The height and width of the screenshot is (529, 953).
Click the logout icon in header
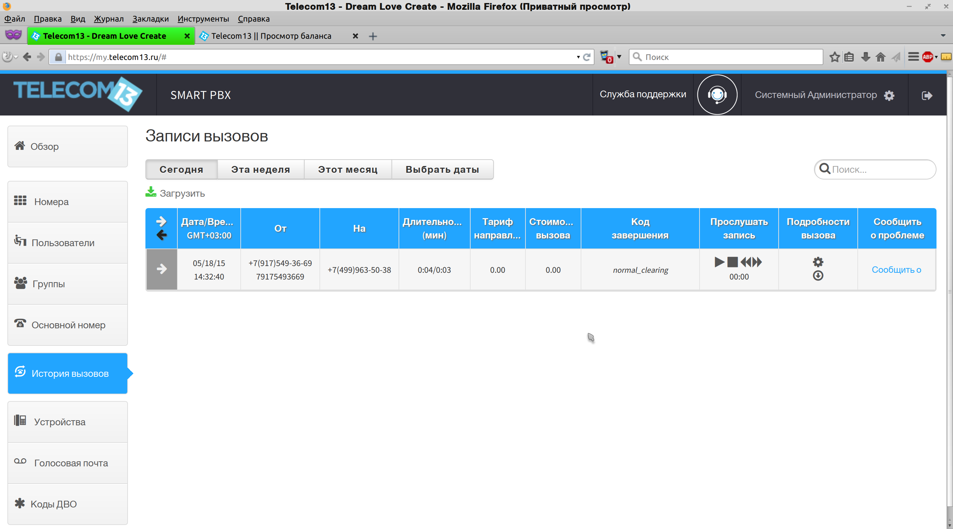pos(927,96)
